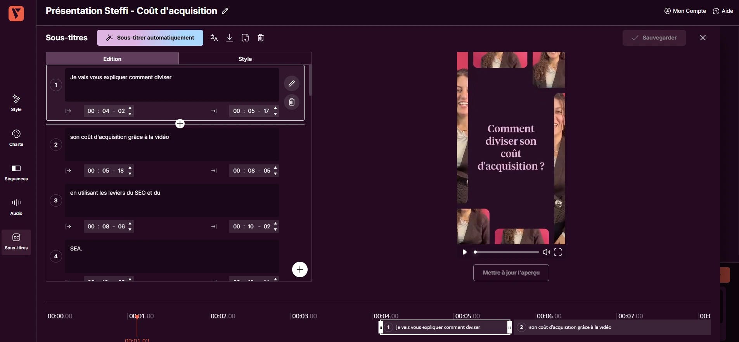Open the Charte sidebar panel
Screen dimensions: 739x342
click(16, 138)
